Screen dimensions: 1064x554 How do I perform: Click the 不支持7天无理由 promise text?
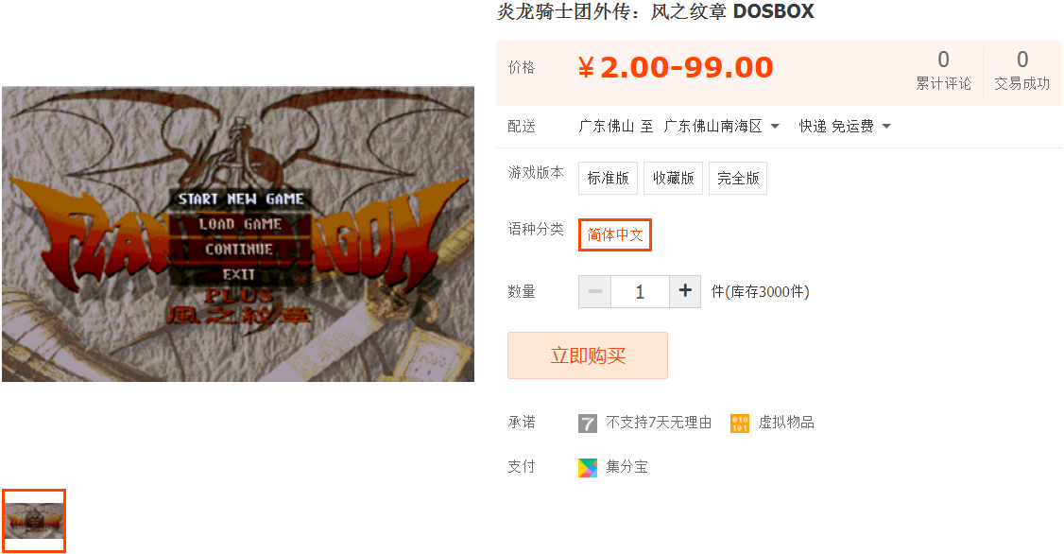pyautogui.click(x=659, y=423)
